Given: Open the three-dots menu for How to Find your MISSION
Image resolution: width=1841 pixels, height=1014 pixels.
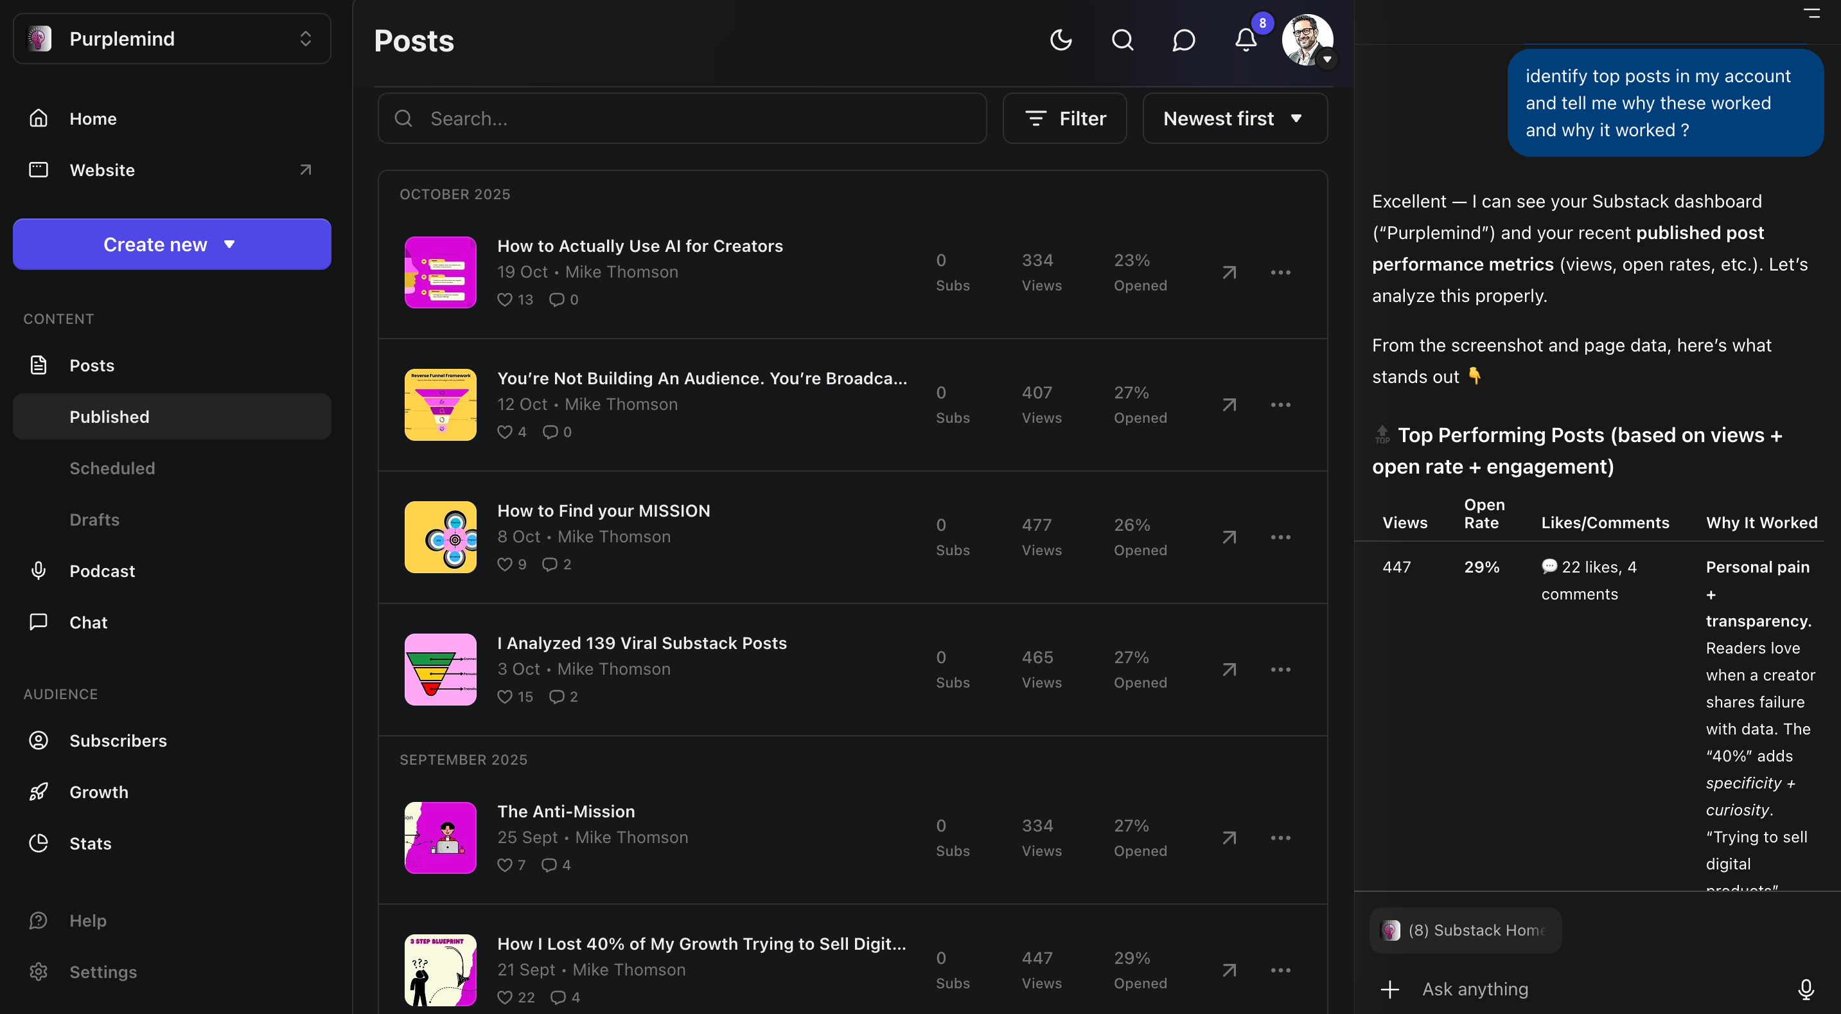Looking at the screenshot, I should (x=1280, y=537).
